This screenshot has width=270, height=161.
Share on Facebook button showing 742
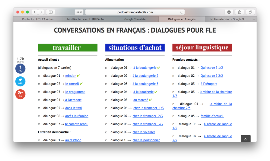pyautogui.click(x=20, y=69)
